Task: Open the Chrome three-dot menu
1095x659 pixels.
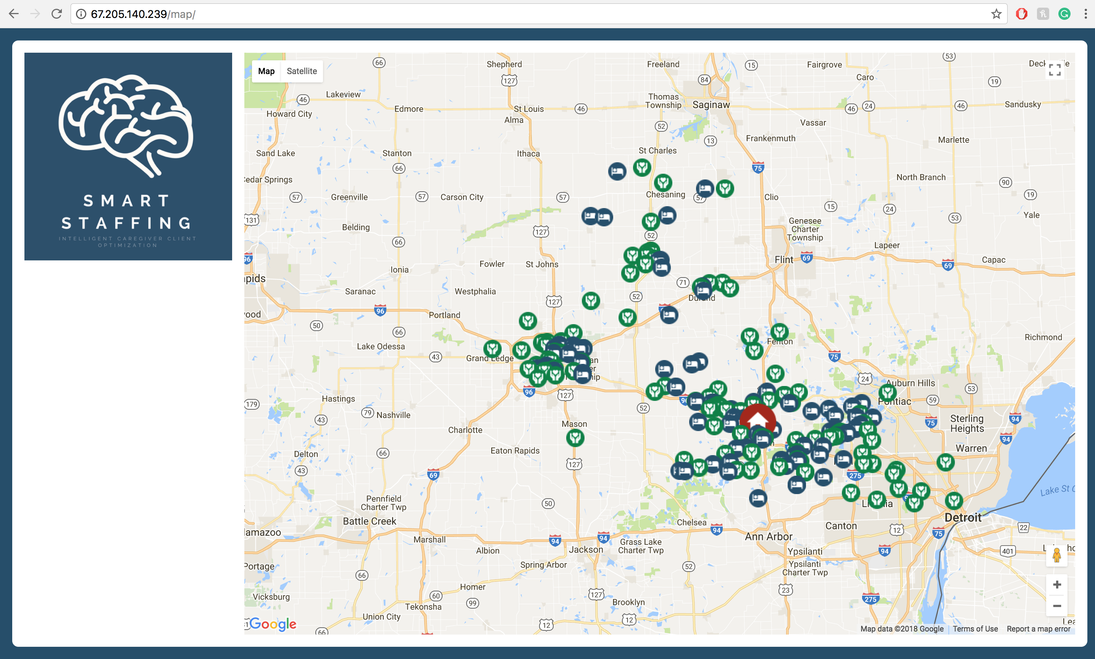Action: (x=1085, y=14)
